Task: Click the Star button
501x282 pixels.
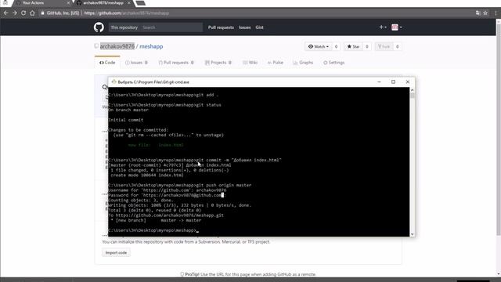Action: pos(353,47)
